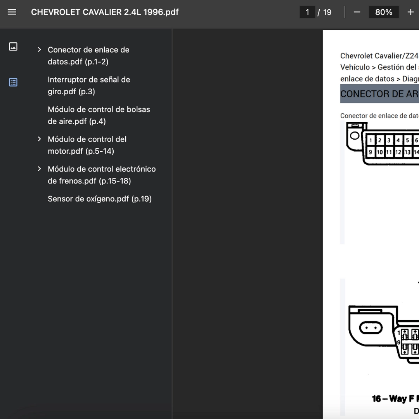The image size is (419, 419).
Task: Click the 80% zoom level field
Action: click(383, 12)
